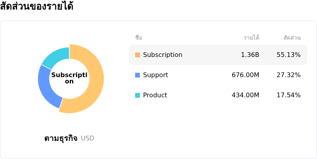This screenshot has width=317, height=159.
Task: Click the orange Subscription legend swatch
Action: (137, 55)
